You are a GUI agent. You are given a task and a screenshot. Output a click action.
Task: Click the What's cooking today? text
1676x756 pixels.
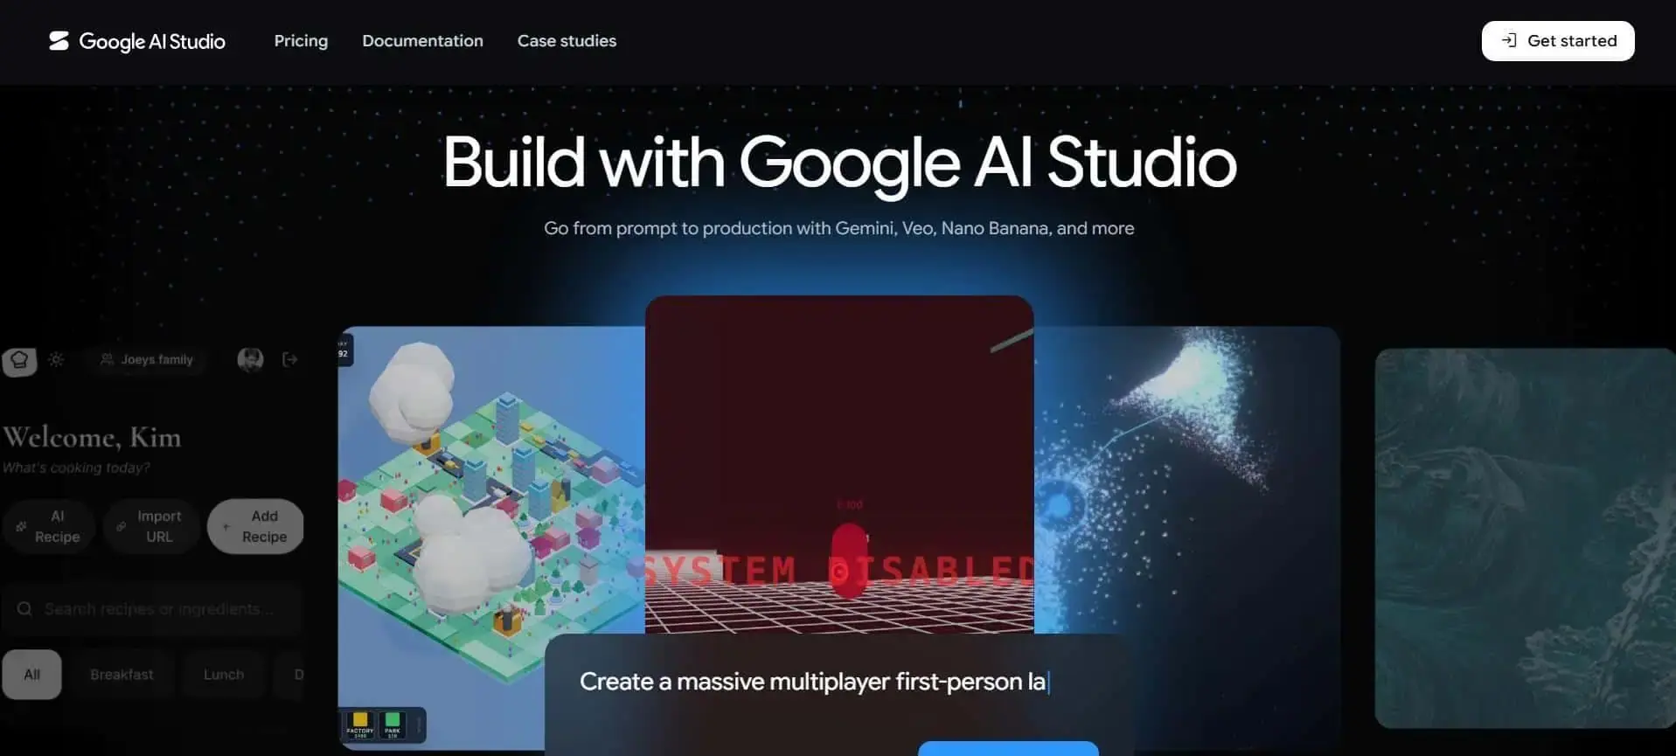click(x=76, y=468)
